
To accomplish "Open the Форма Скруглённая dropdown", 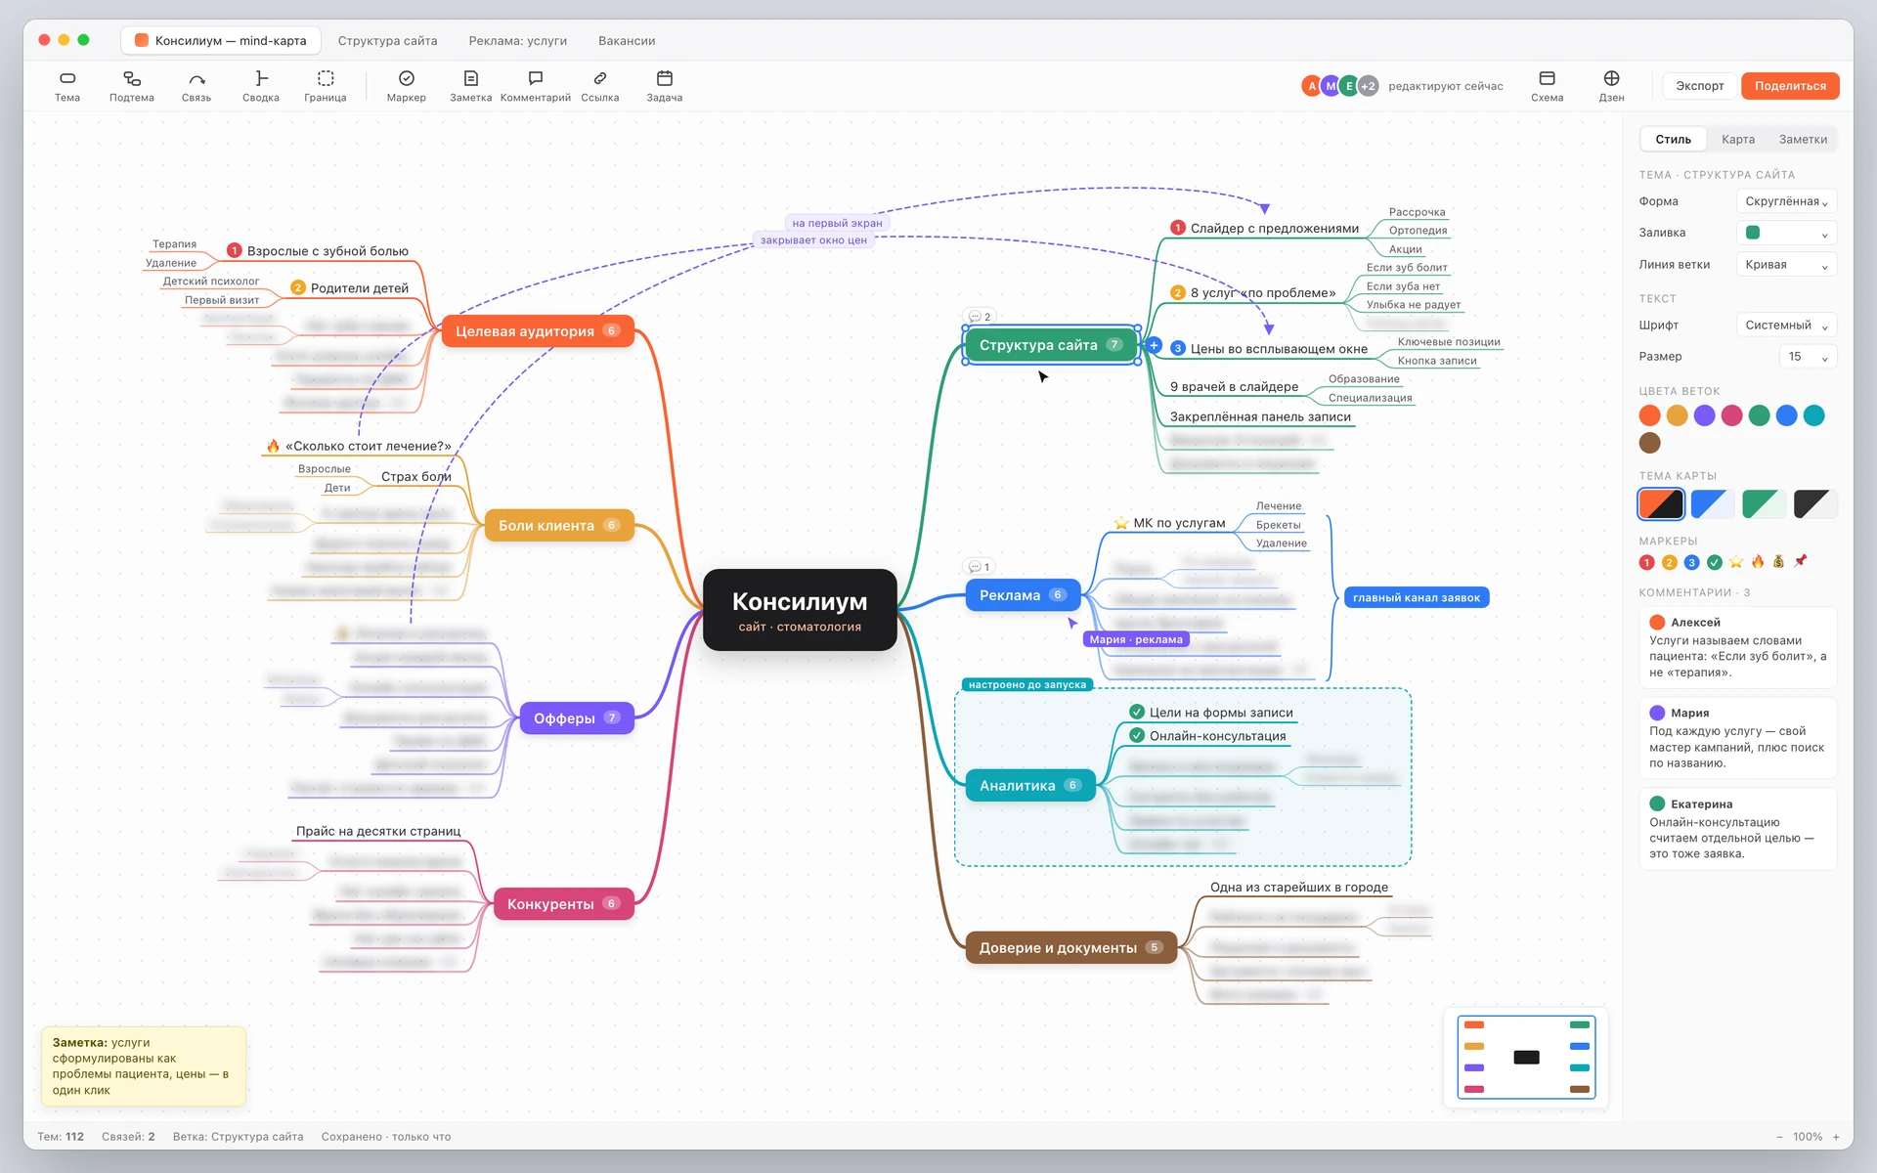I will click(1786, 201).
